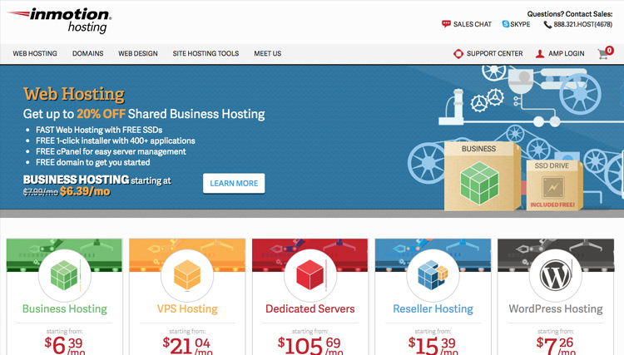The image size is (624, 355).
Task: Click the AMP Login person icon
Action: pos(540,54)
